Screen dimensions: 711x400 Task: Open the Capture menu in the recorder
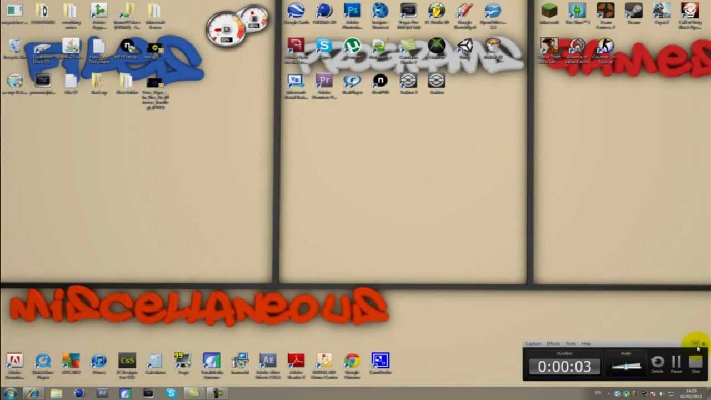coord(533,344)
